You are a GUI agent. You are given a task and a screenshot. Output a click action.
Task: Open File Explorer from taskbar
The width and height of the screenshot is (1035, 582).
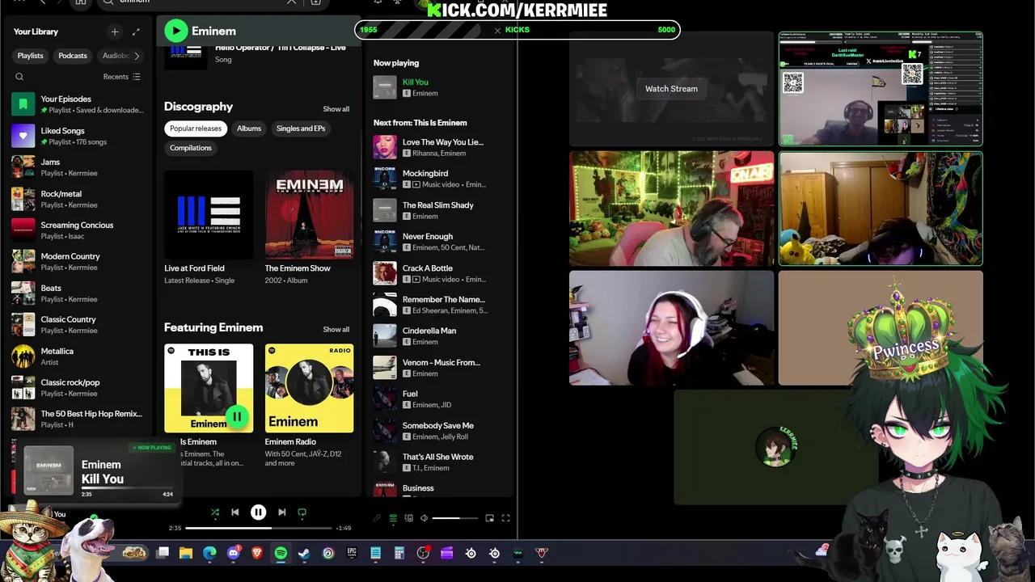click(186, 553)
